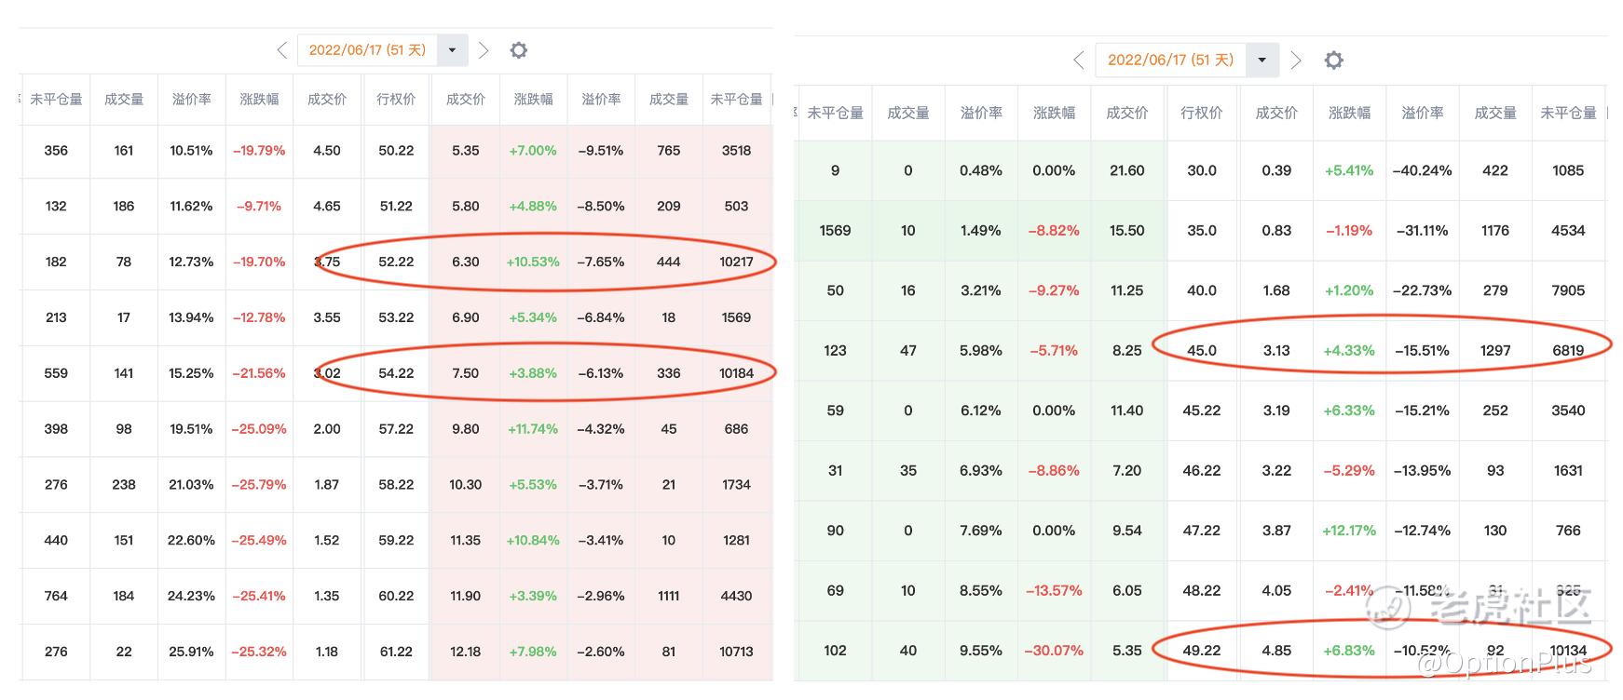Click the 10134 open interest value
The image size is (1623, 700).
[1568, 651]
